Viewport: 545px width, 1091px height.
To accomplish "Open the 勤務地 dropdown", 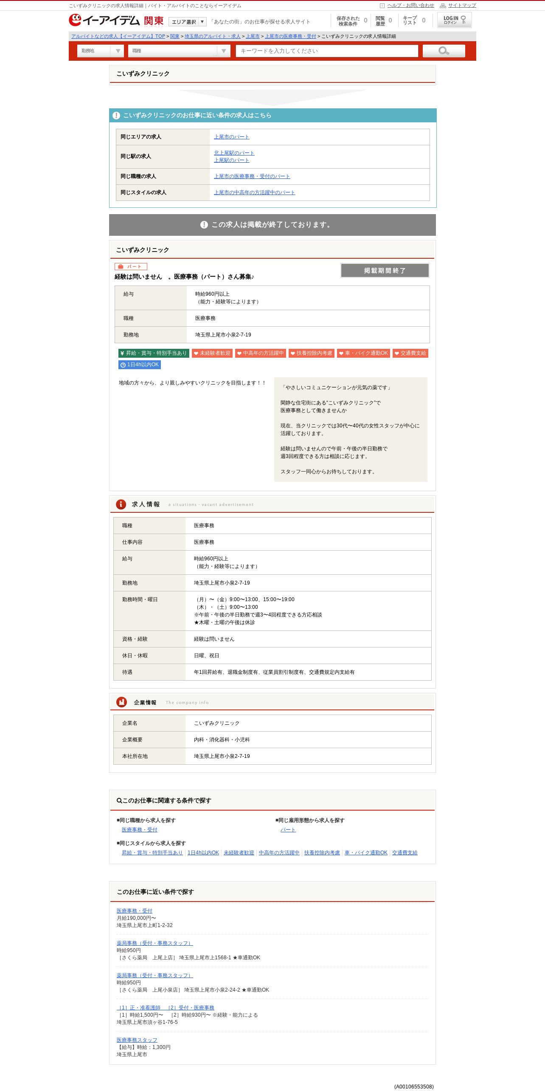I will pyautogui.click(x=101, y=51).
